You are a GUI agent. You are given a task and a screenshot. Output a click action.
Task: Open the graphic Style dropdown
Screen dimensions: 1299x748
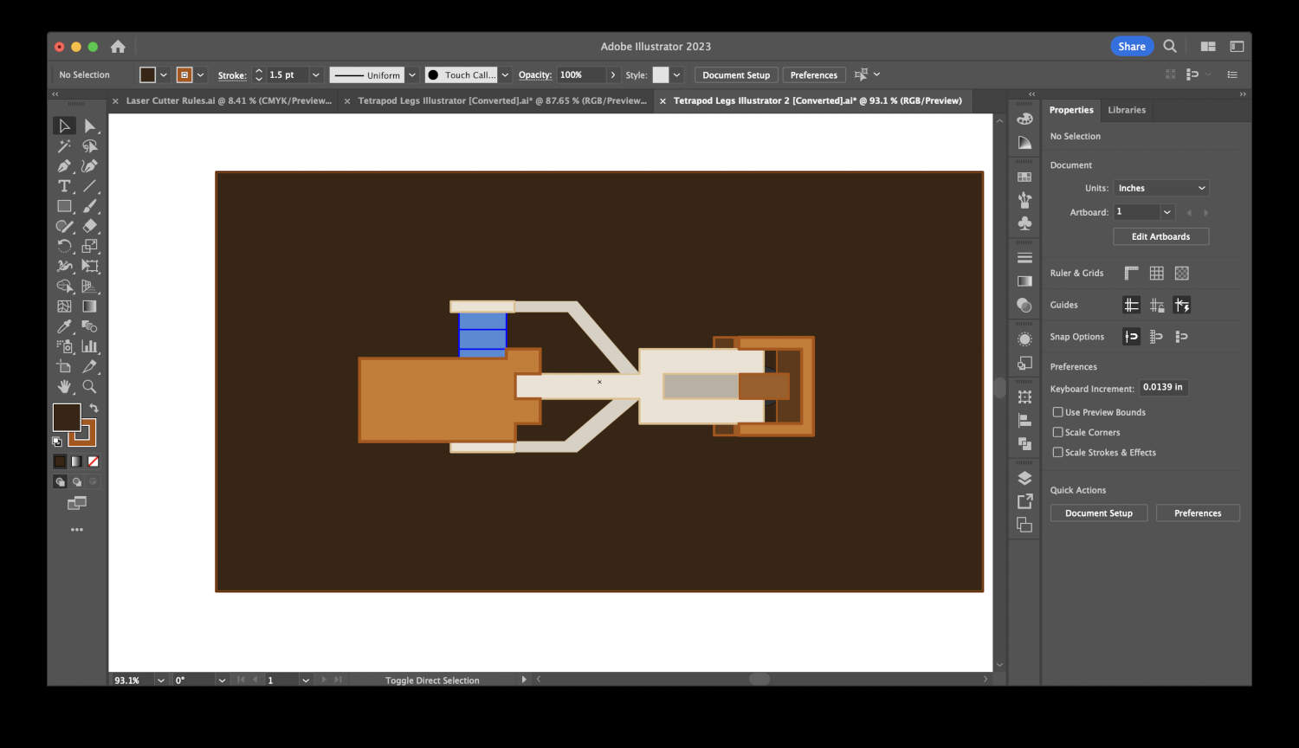(677, 75)
